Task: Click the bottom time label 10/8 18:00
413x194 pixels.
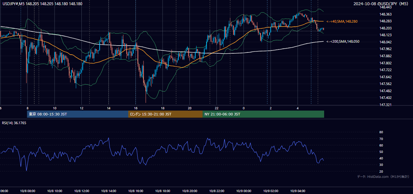Action: (x=163, y=191)
